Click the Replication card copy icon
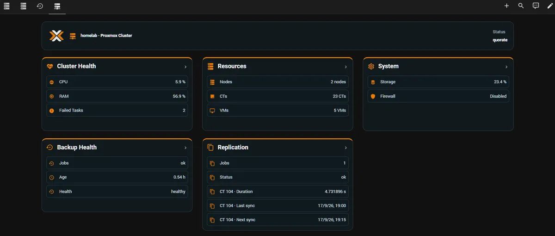Viewport: 555px width, 236px height. [x=210, y=147]
